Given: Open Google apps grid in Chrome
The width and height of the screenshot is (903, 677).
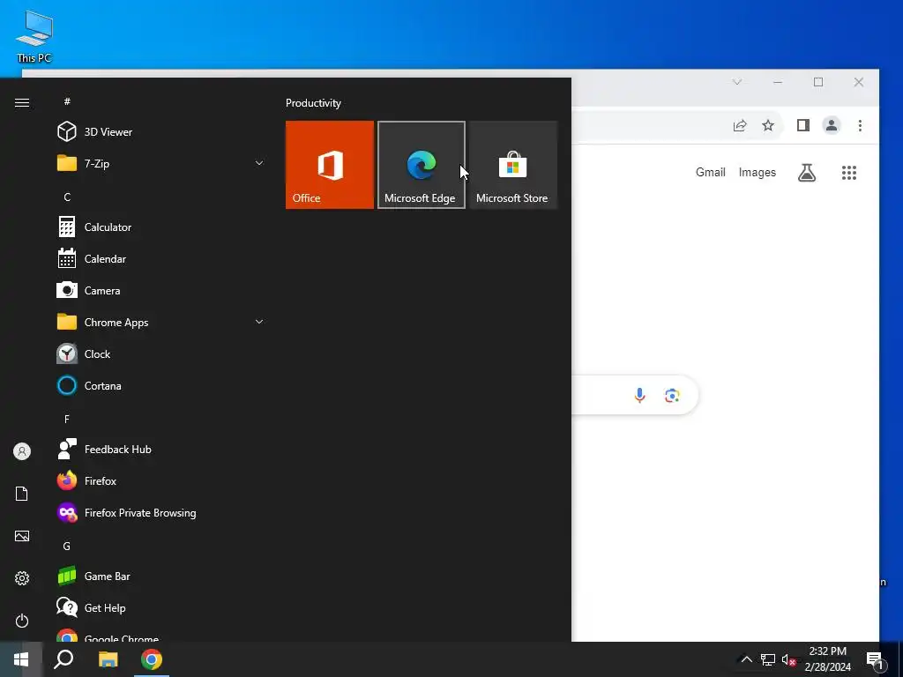Looking at the screenshot, I should coord(849,172).
